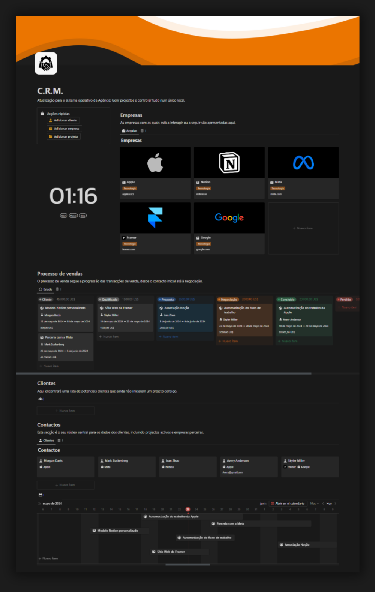Add Nuevo ítem under Concluído column
The height and width of the screenshot is (592, 375).
[x=288, y=341]
